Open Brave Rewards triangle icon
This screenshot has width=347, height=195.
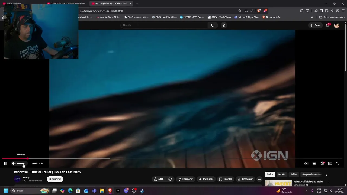(265, 11)
